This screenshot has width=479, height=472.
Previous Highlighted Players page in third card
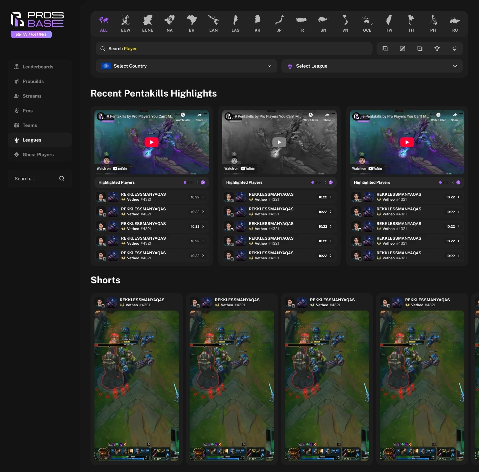pyautogui.click(x=453, y=182)
